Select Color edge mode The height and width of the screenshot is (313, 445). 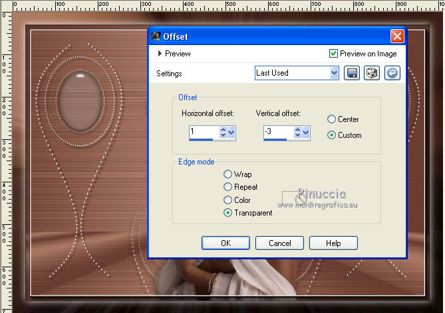tap(227, 200)
